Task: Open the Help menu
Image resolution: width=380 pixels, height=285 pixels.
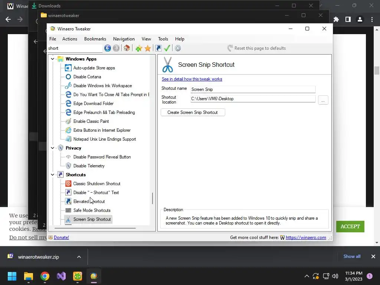Action: 180,39
